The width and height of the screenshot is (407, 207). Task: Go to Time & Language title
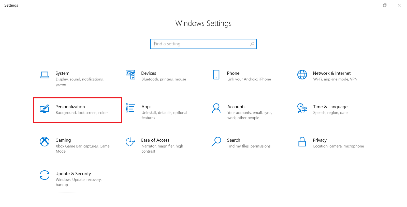(330, 107)
